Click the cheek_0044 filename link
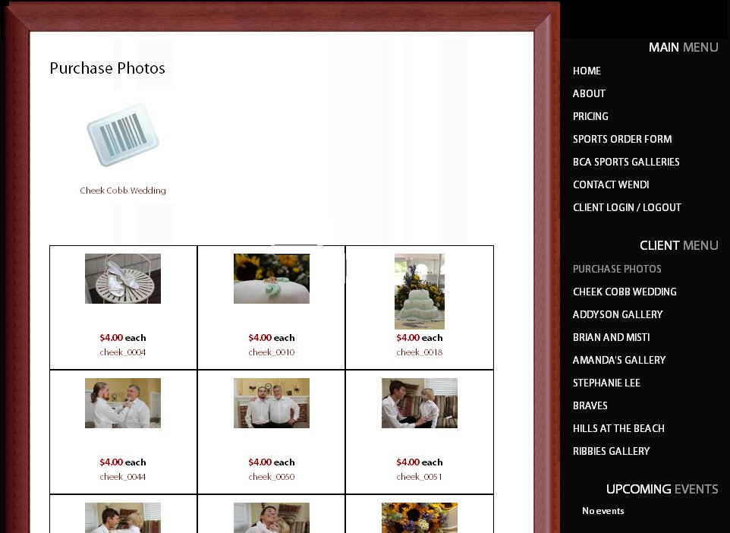 [x=123, y=477]
